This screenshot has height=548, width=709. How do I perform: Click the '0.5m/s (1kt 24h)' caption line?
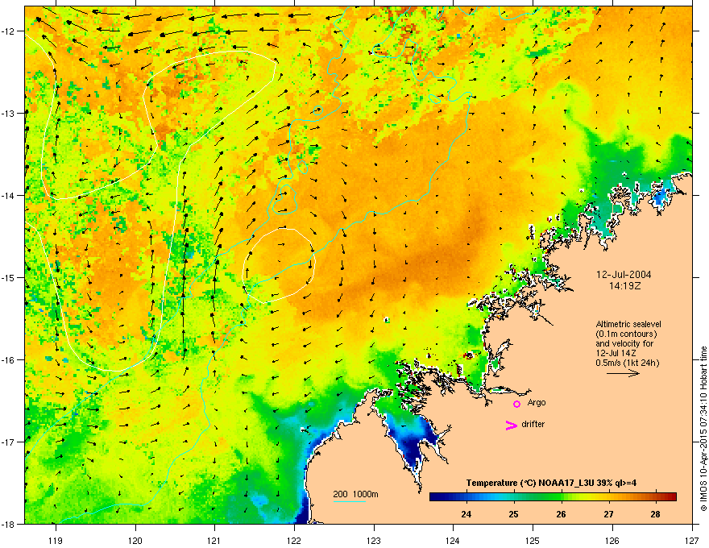pyautogui.click(x=627, y=363)
